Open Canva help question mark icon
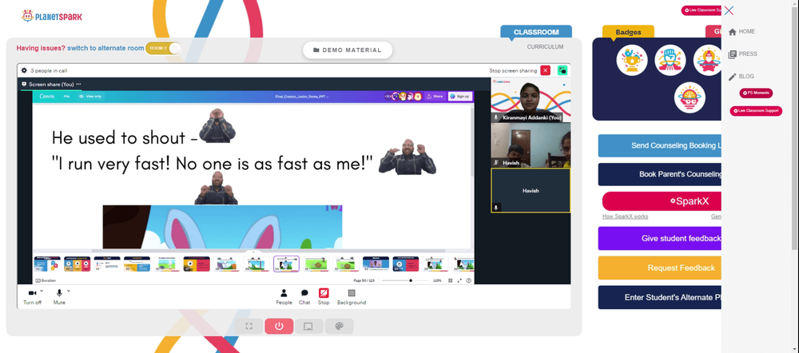799x353 pixels. pyautogui.click(x=469, y=280)
